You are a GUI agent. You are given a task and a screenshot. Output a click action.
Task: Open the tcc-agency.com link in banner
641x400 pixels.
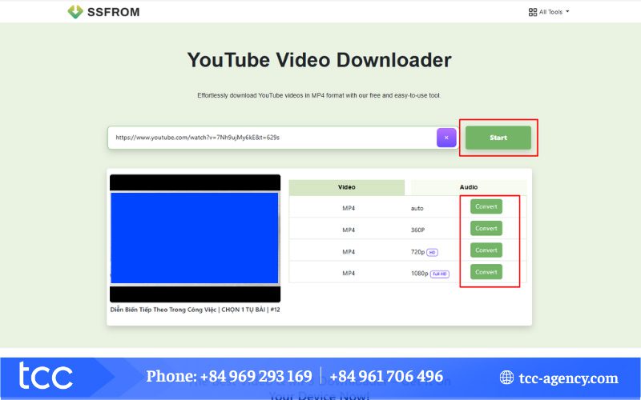click(x=568, y=378)
